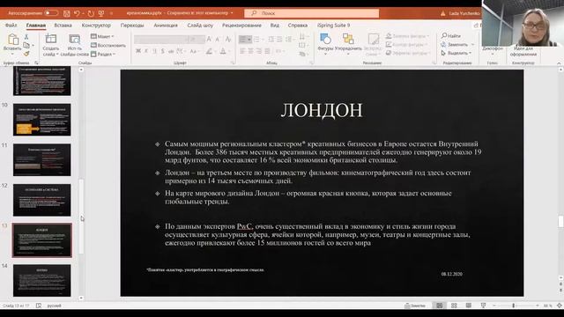Click the reuse slides icon
Screen dimensions: 564x317
point(74,39)
